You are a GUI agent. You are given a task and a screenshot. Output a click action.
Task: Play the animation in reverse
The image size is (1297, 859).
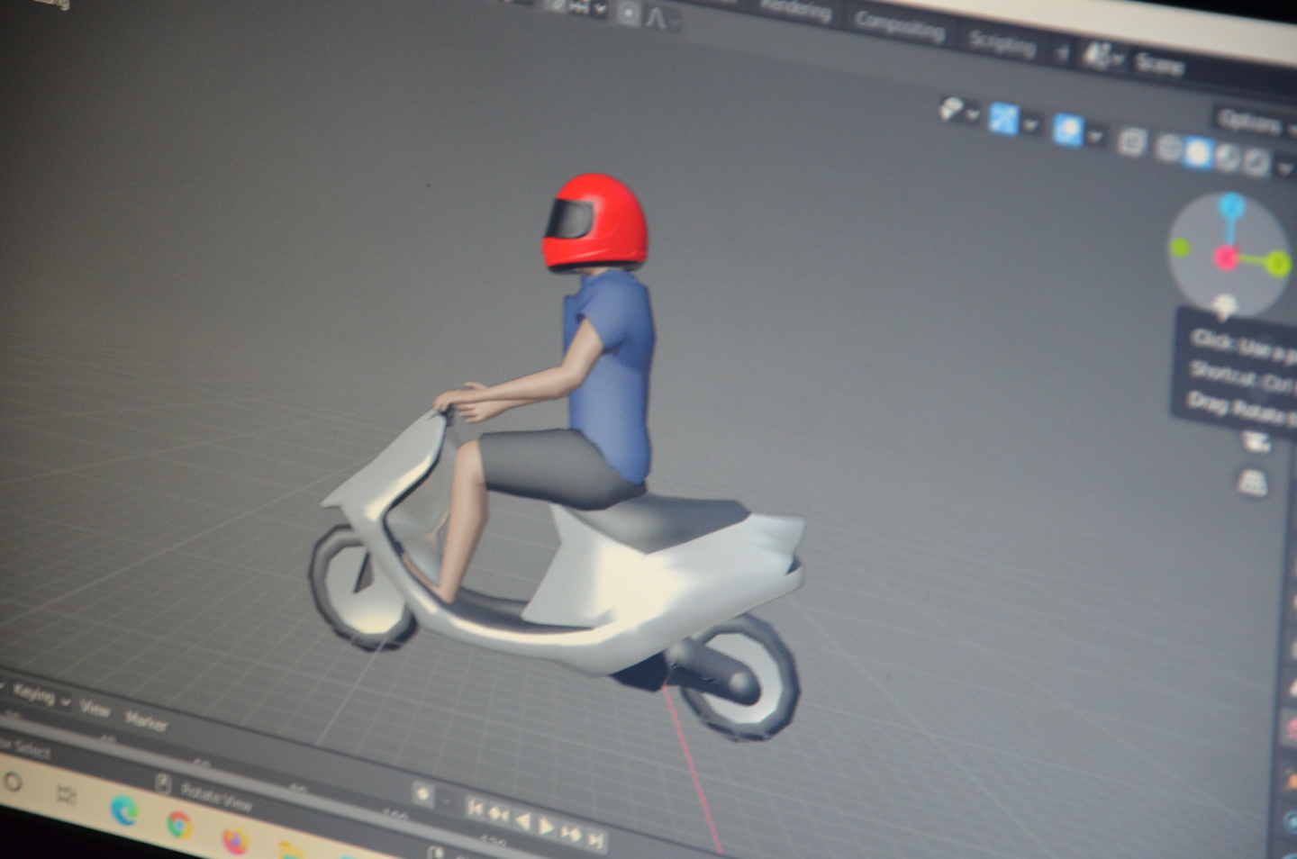[x=522, y=820]
